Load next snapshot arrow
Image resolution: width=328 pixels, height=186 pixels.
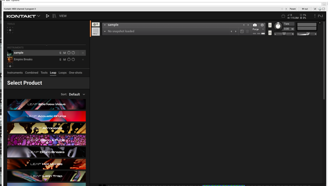[236, 31]
